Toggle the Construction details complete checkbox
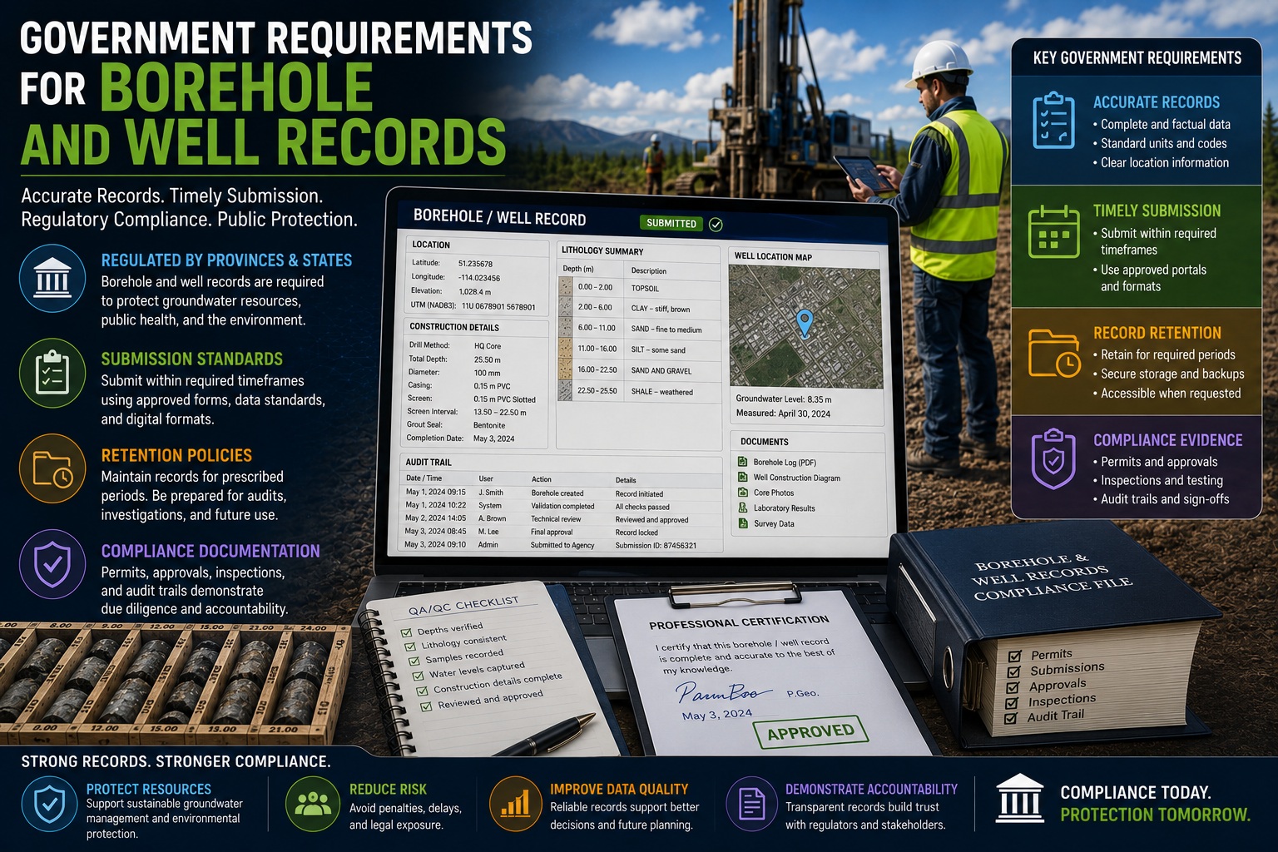 pyautogui.click(x=422, y=691)
